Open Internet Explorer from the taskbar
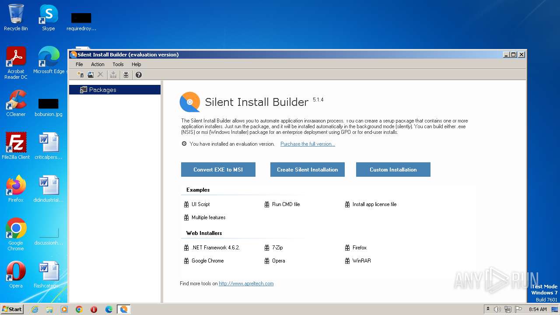Screen dimensions: 560x315 (x=35, y=309)
